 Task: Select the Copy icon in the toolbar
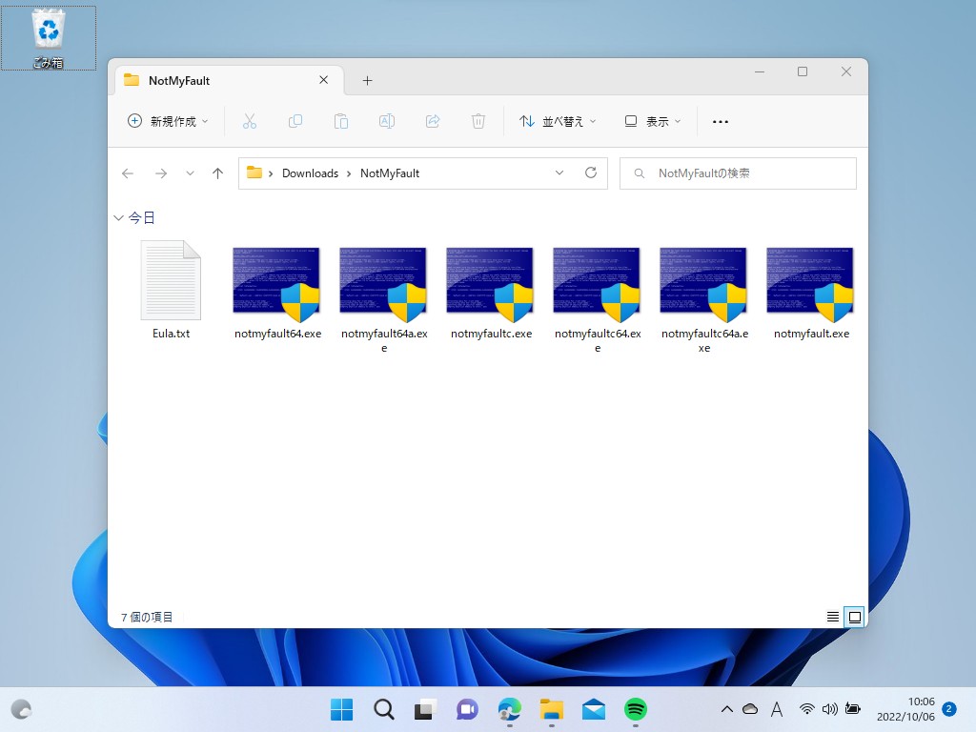[295, 121]
